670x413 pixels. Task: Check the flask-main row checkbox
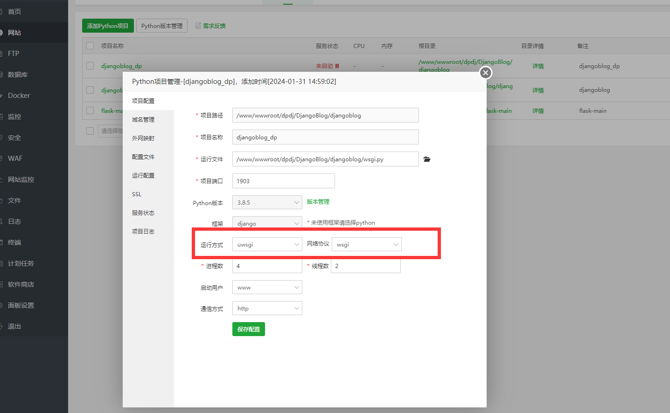tap(90, 110)
